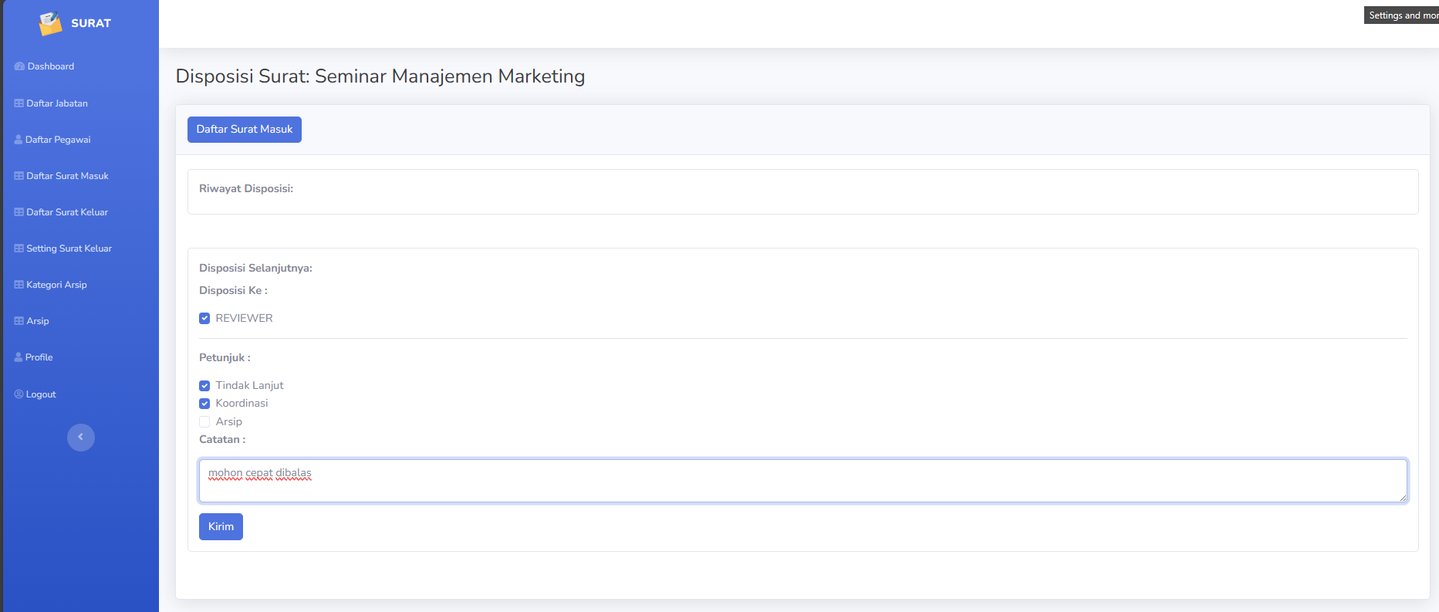Image resolution: width=1439 pixels, height=612 pixels.
Task: Uncheck the Koordinasi checkbox
Action: 204,404
